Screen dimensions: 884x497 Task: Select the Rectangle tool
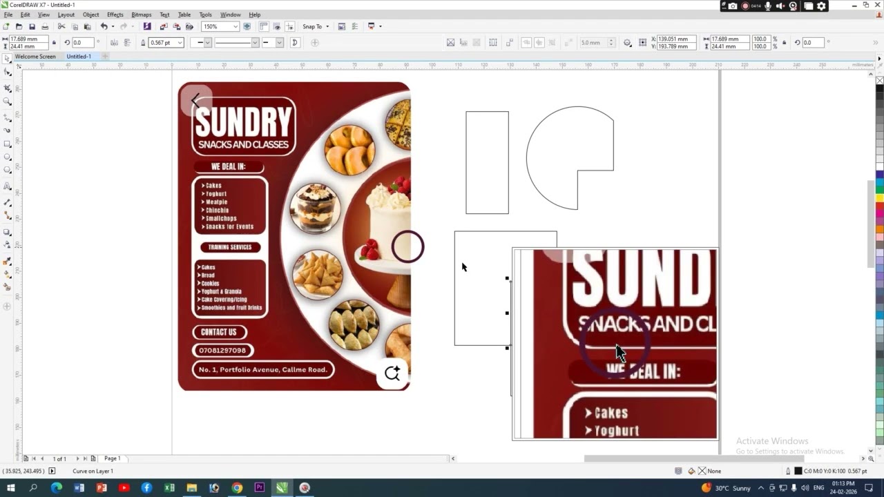8,144
